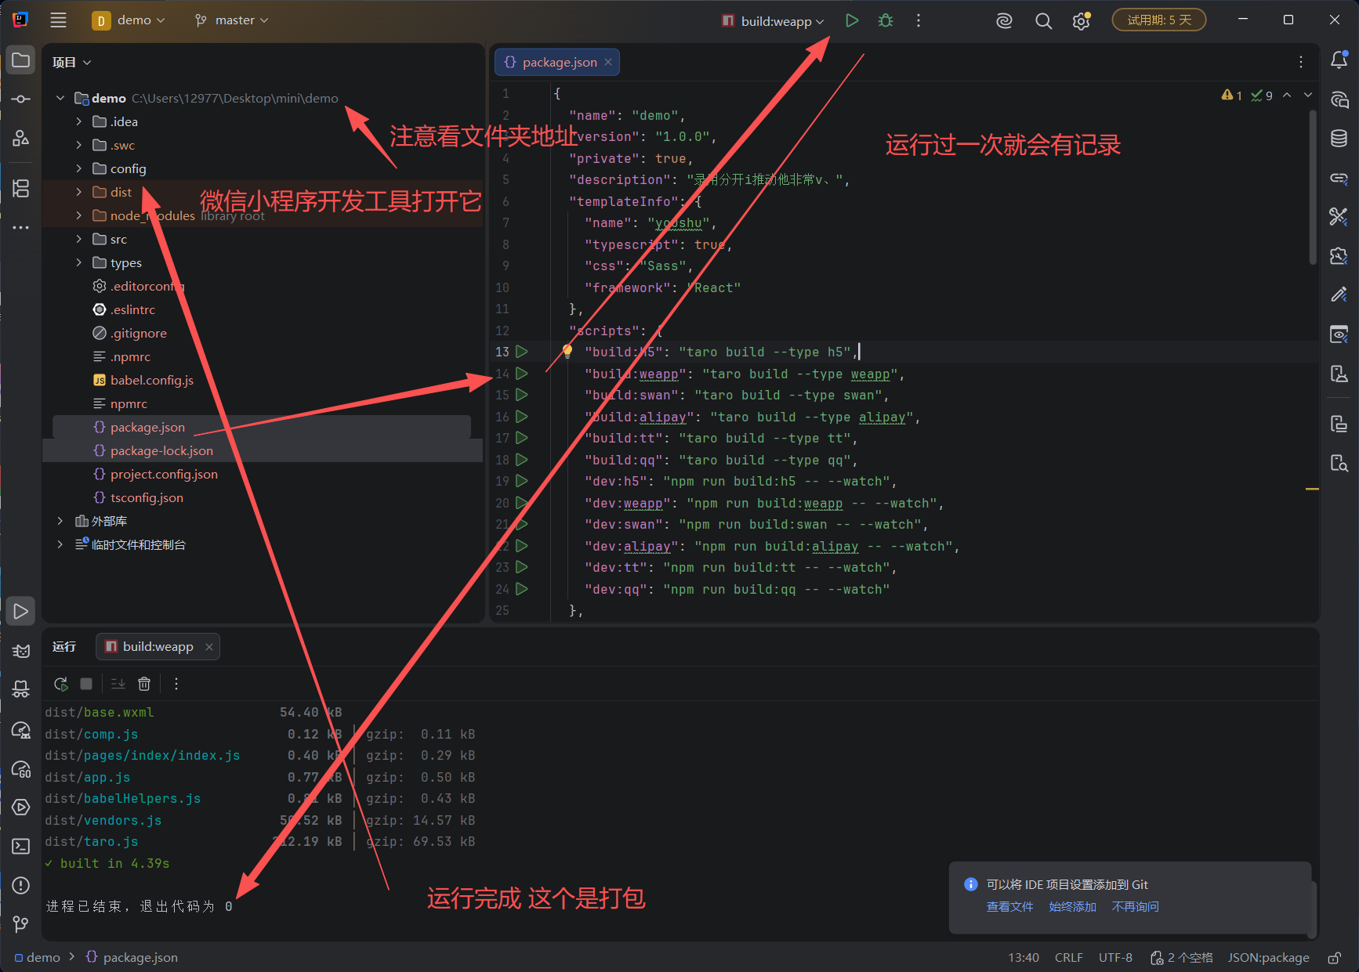
Task: Open the main hamburger menu
Action: (58, 20)
